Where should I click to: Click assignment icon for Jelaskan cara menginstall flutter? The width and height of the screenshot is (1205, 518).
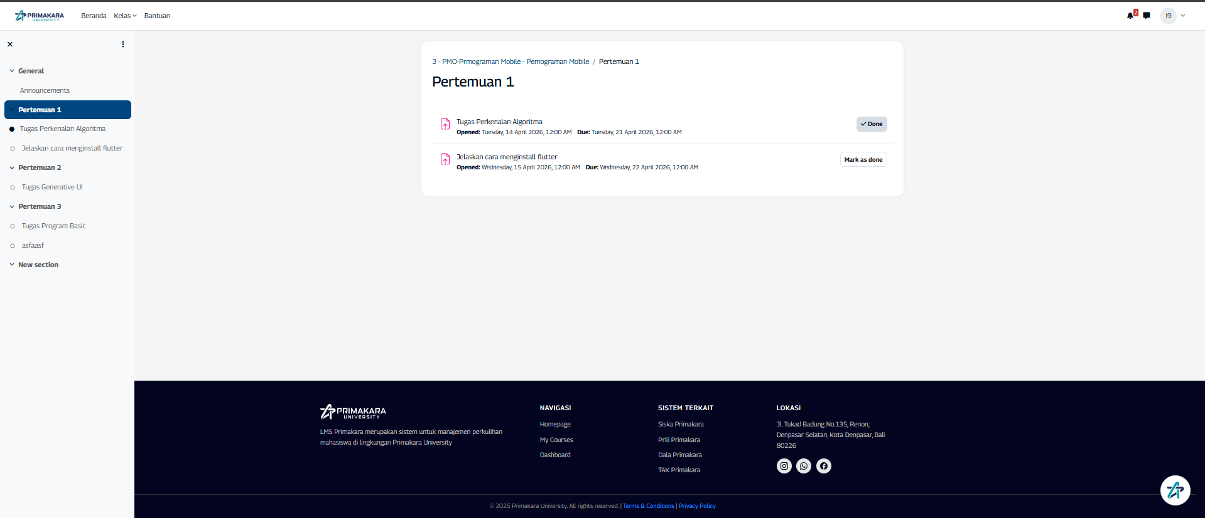click(x=445, y=159)
